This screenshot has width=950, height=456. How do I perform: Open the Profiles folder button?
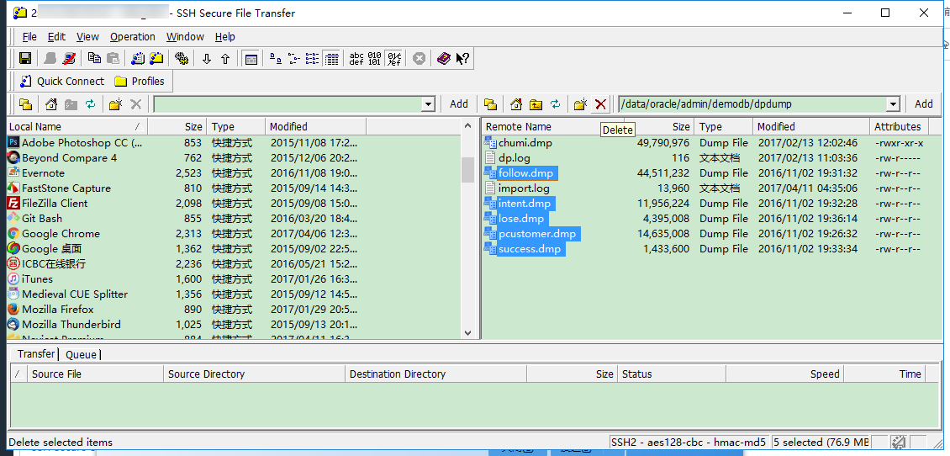pyautogui.click(x=140, y=82)
